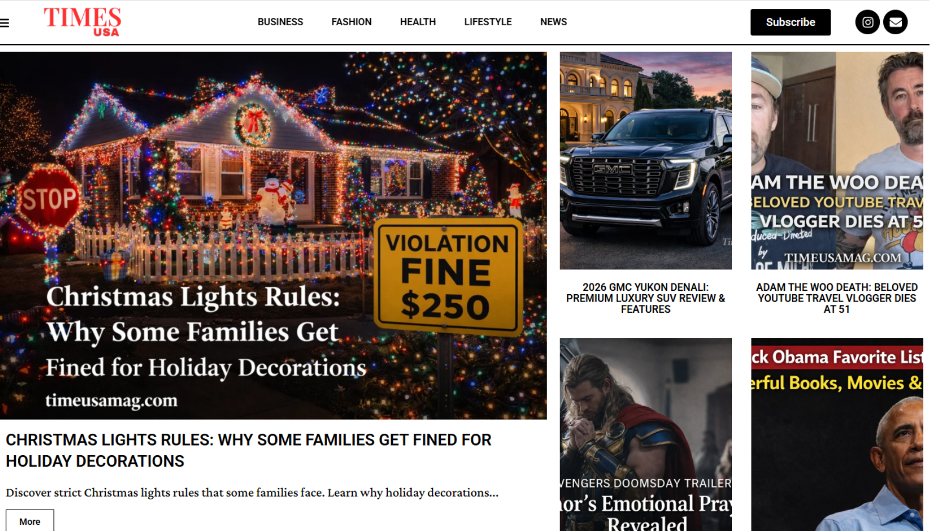
Task: Open the Adam The Woo Death headline
Action: [837, 298]
